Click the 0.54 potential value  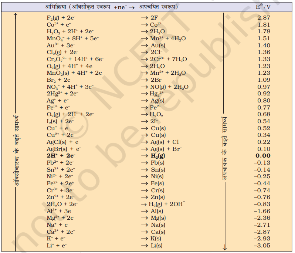pos(264,121)
